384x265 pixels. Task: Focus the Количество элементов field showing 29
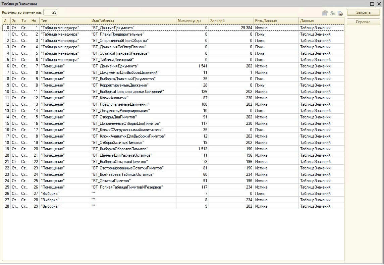(50, 12)
